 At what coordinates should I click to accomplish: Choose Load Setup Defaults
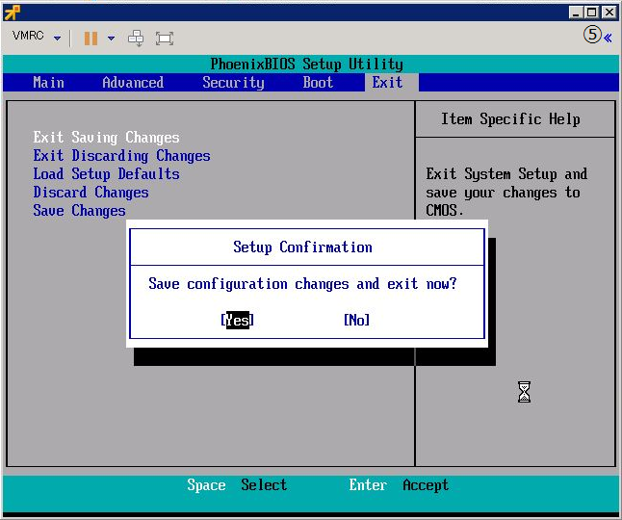click(106, 174)
